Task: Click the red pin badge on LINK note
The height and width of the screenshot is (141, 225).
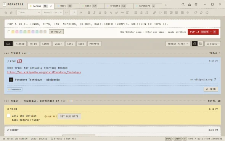Action: click(19, 61)
